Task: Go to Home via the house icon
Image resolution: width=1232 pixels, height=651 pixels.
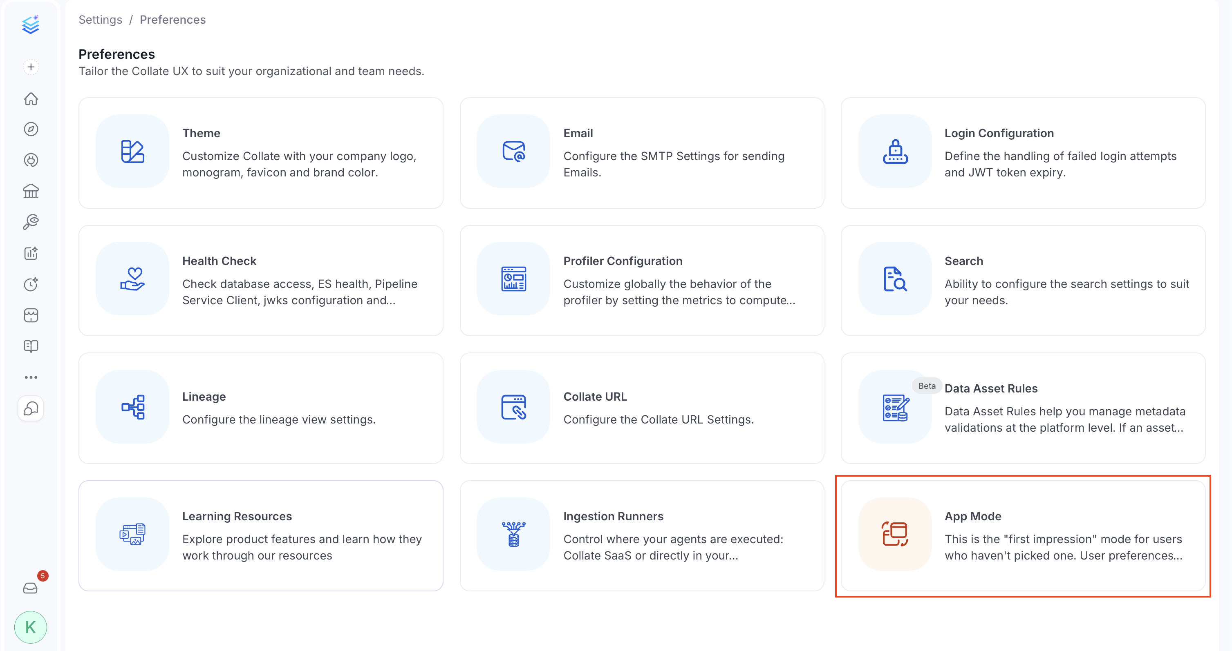Action: click(x=31, y=98)
